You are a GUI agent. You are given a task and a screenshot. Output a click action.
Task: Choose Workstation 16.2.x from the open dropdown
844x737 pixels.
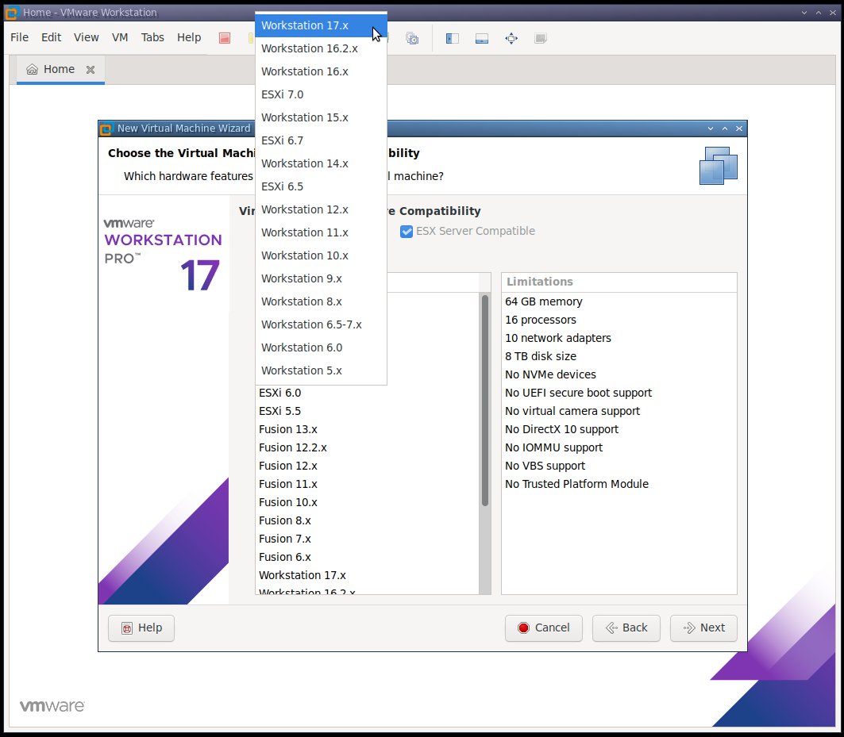(x=321, y=48)
